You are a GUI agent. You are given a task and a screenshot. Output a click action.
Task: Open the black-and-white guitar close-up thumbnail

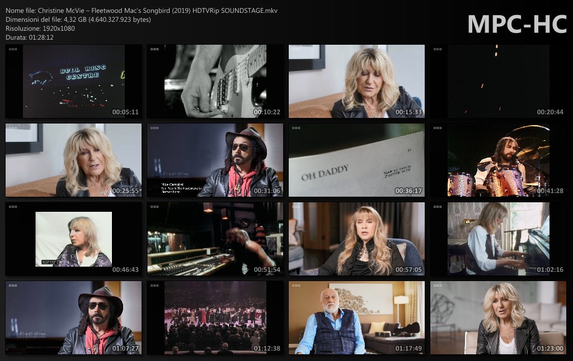(215, 81)
